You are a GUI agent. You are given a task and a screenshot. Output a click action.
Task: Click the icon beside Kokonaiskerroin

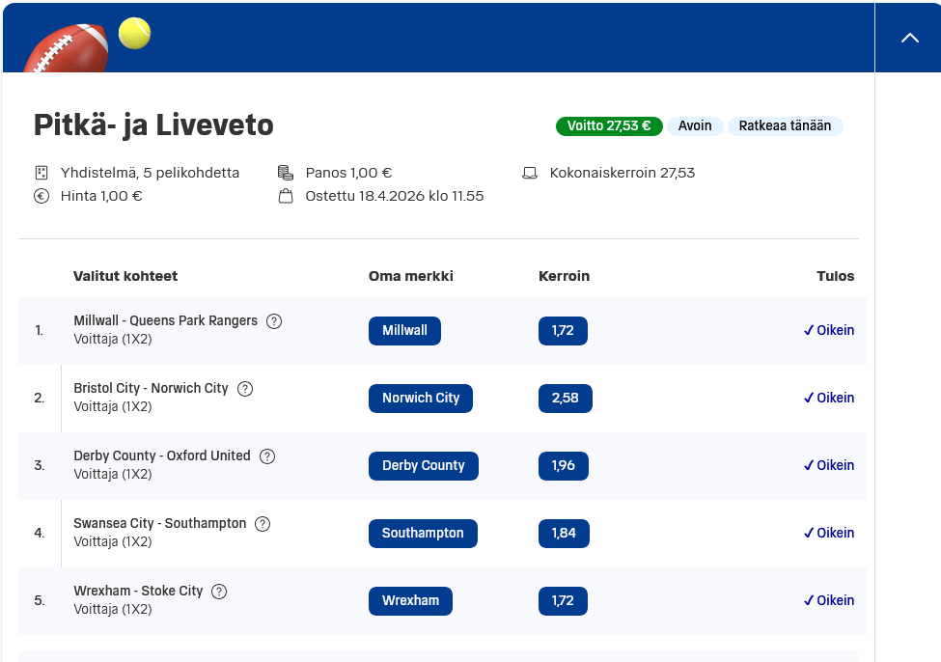529,174
